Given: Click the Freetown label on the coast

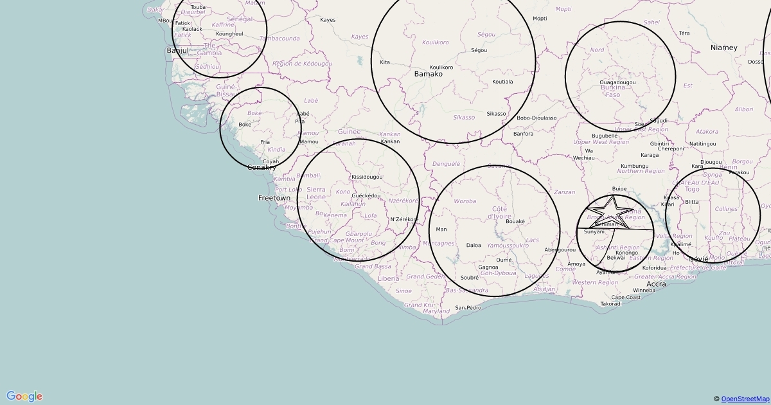Looking at the screenshot, I should tap(274, 198).
